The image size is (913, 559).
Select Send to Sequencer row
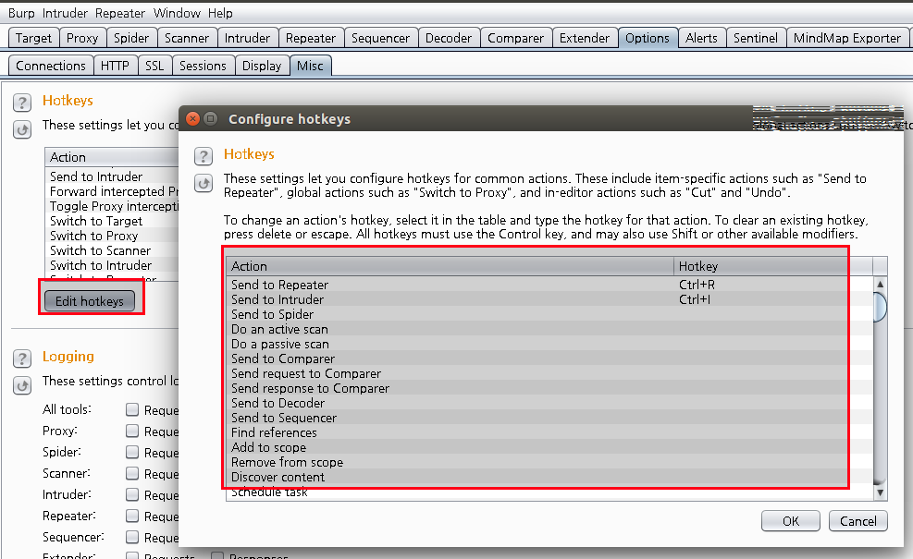point(549,418)
